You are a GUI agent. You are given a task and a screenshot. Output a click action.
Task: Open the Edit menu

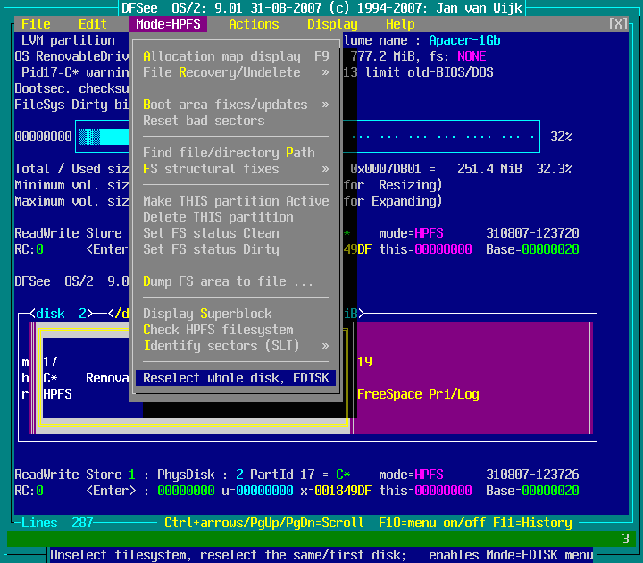tap(93, 24)
